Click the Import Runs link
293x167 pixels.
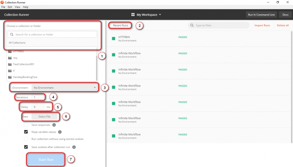tap(262, 26)
